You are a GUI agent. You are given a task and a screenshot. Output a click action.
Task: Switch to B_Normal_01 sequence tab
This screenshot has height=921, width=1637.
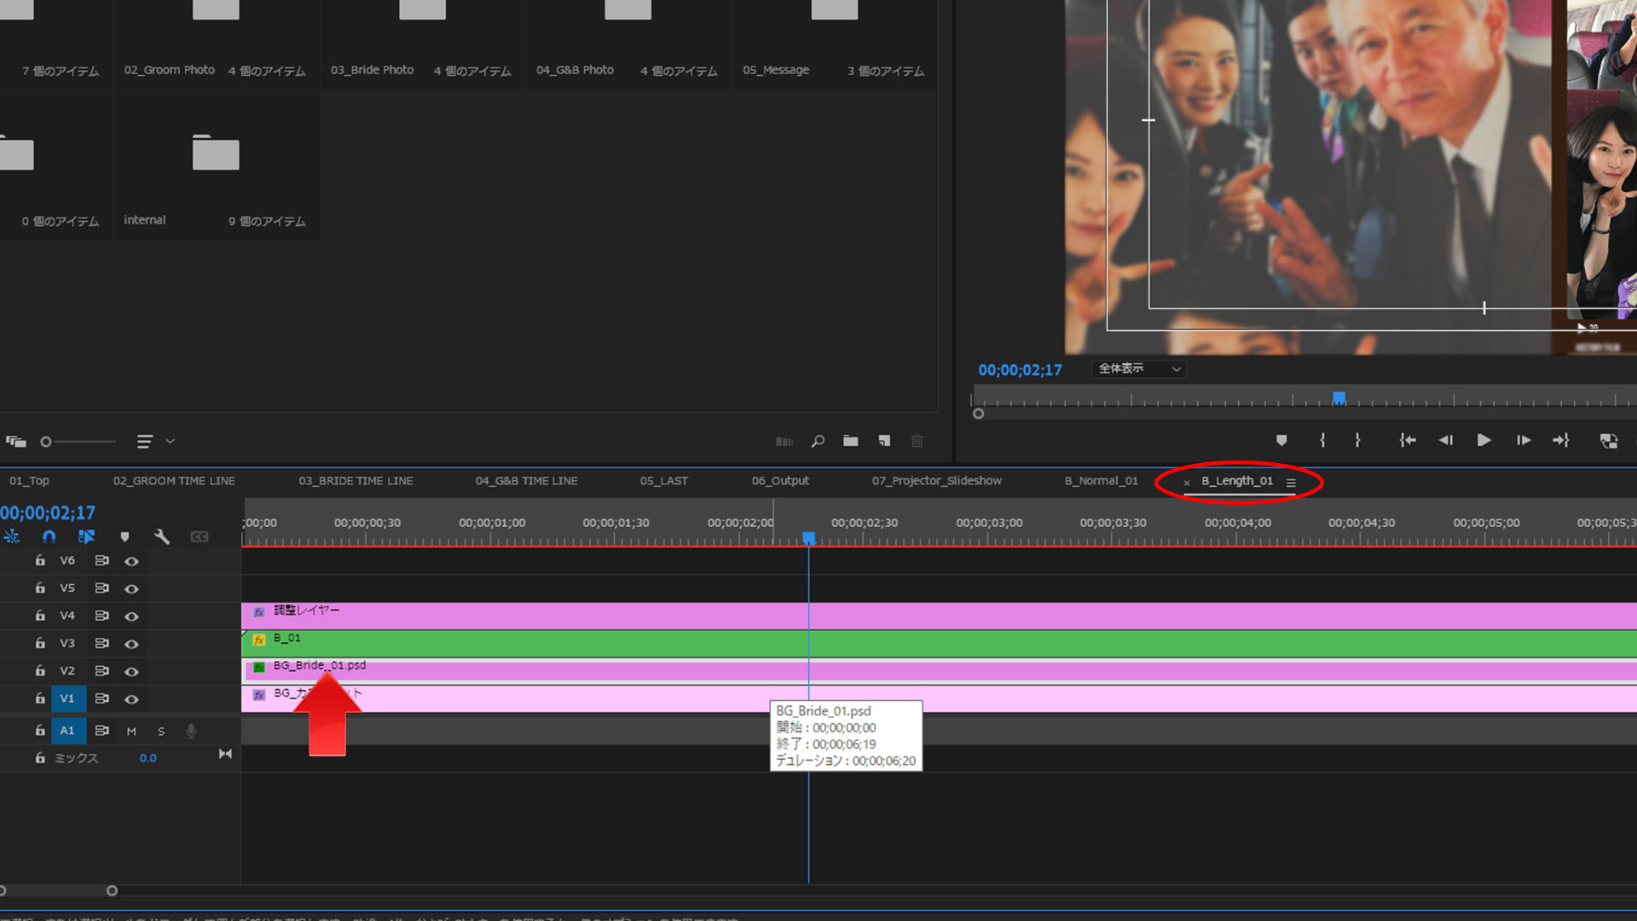[1101, 481]
